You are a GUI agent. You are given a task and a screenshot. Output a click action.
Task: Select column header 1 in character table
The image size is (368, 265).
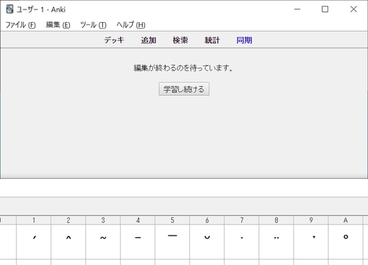click(34, 220)
